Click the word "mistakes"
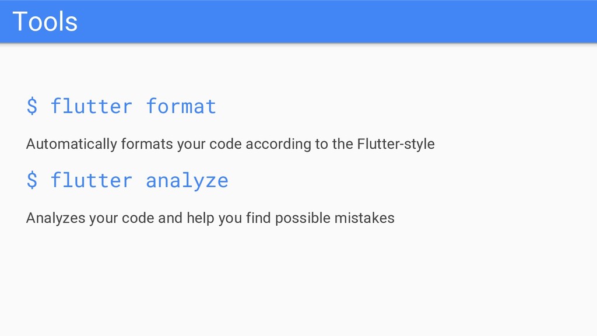This screenshot has width=597, height=336. point(364,218)
